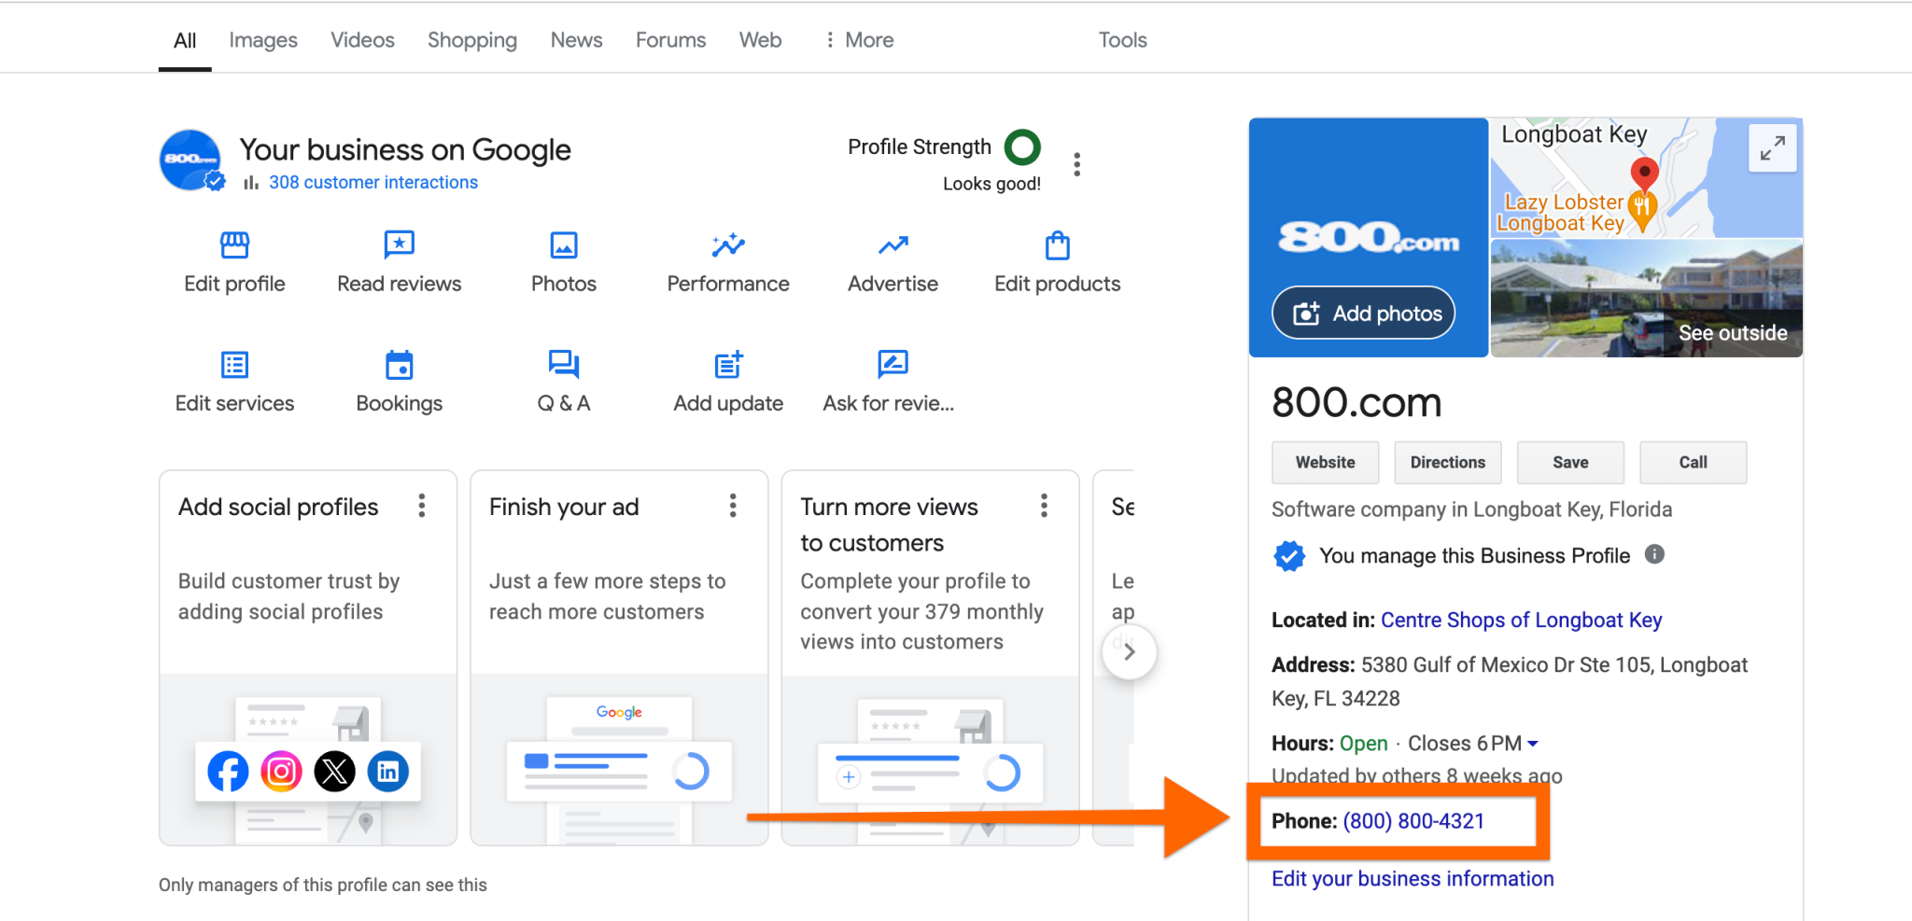Image resolution: width=1912 pixels, height=921 pixels.
Task: Open the Add social profiles card
Action: (x=308, y=658)
